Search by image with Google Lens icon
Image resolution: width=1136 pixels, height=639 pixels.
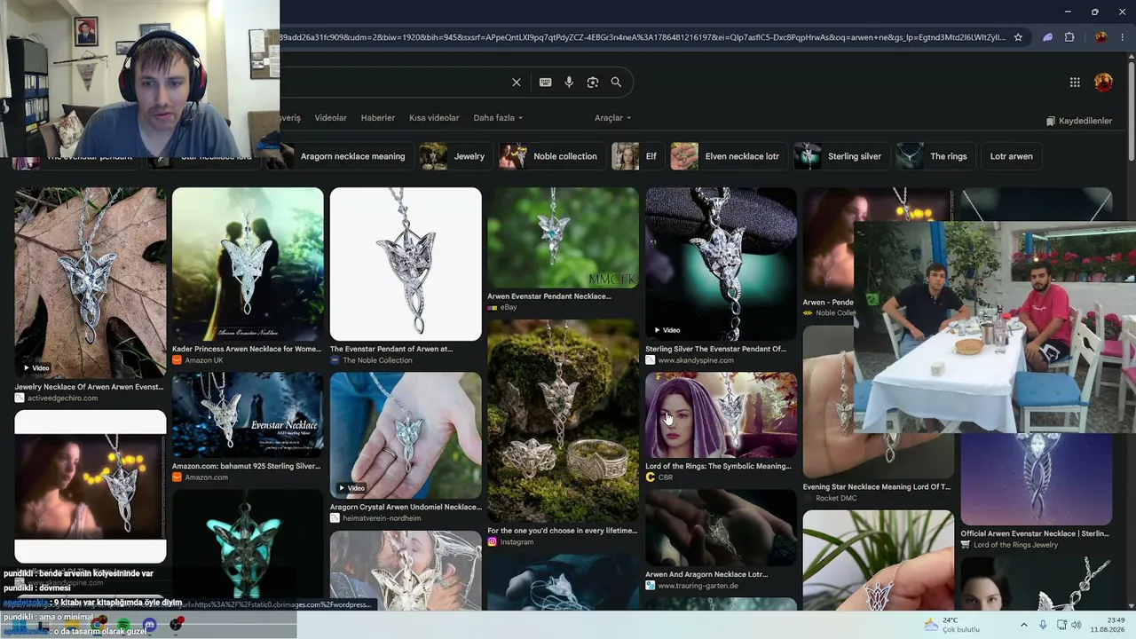(x=593, y=83)
